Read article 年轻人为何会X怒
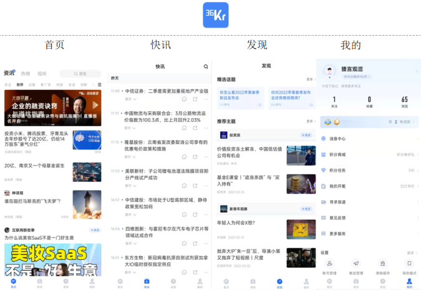 tap(236, 222)
